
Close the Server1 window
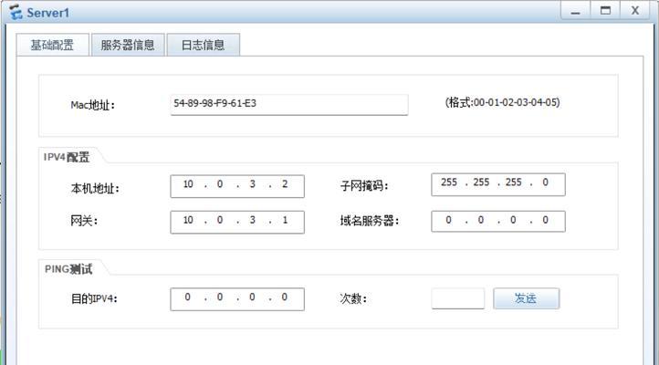point(635,11)
